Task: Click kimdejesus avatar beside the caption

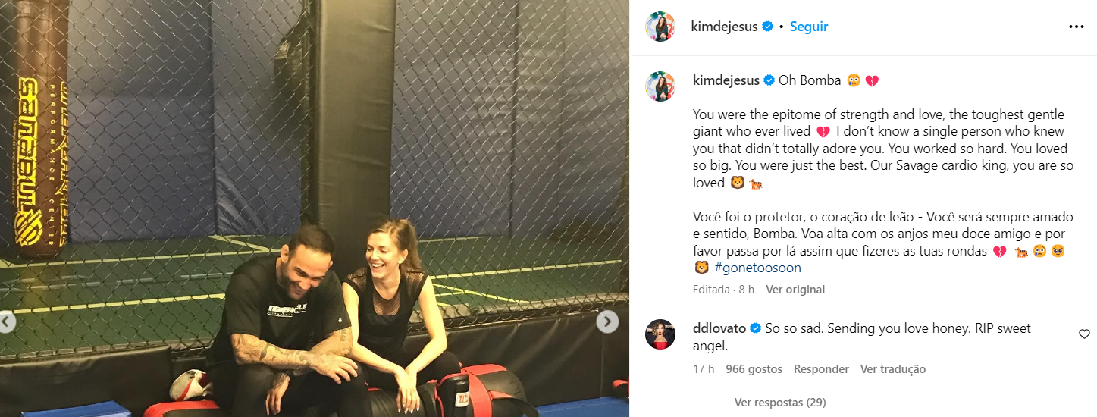Action: [x=660, y=86]
